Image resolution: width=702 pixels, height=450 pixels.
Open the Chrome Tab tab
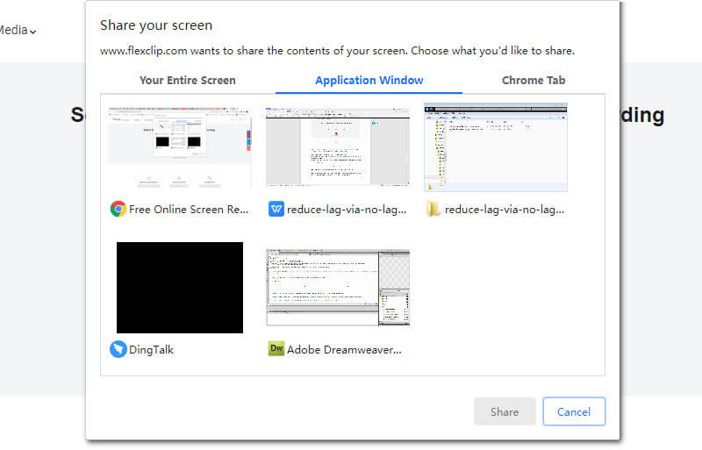click(x=534, y=81)
